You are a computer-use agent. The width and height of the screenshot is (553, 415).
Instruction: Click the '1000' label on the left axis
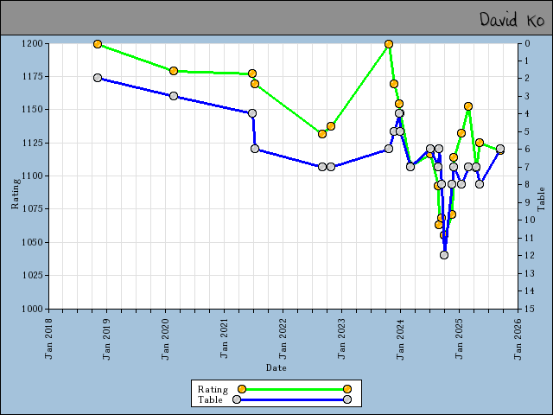pos(32,309)
